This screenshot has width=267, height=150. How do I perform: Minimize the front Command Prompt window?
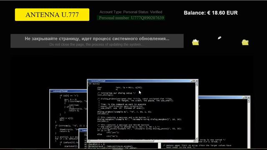pyautogui.click(x=192, y=81)
